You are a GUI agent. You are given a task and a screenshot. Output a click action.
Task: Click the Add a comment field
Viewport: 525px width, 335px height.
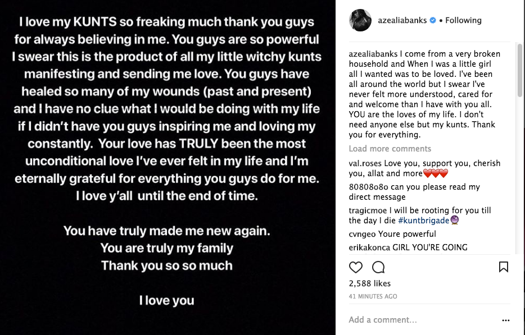(393, 320)
